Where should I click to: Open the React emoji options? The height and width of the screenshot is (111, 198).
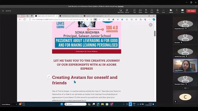click(x=152, y=11)
